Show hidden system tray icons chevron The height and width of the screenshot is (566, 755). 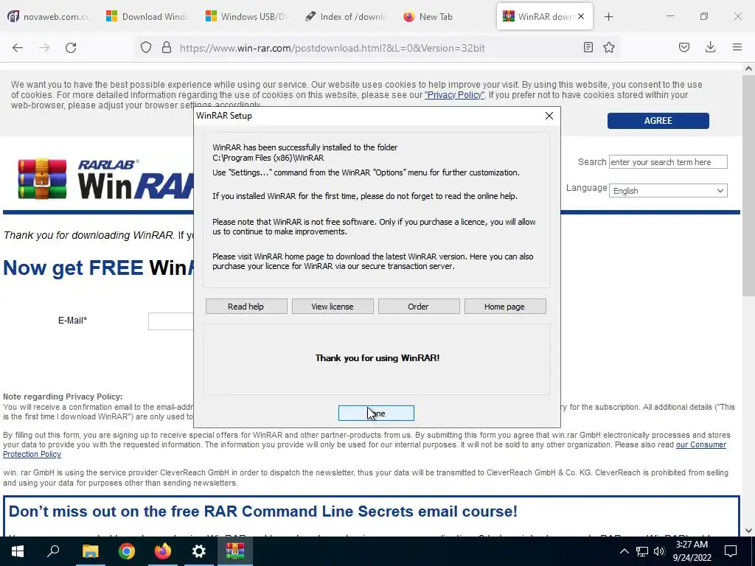coord(624,551)
